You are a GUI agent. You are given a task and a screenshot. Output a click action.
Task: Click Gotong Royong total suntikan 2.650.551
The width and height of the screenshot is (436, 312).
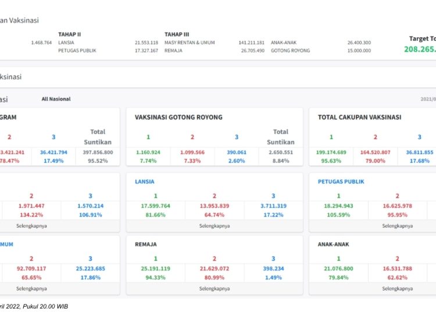coord(280,153)
